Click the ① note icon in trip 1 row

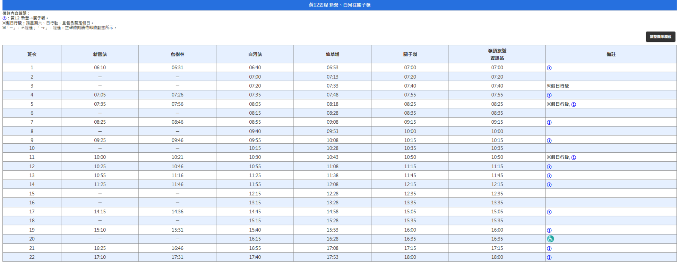[x=549, y=68]
